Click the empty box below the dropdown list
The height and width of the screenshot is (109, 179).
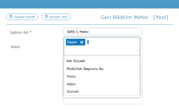[x=103, y=101]
